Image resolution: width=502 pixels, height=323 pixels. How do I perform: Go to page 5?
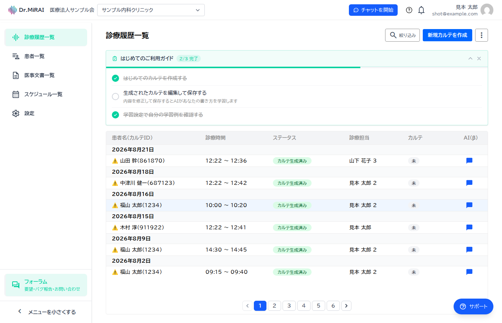pyautogui.click(x=318, y=306)
